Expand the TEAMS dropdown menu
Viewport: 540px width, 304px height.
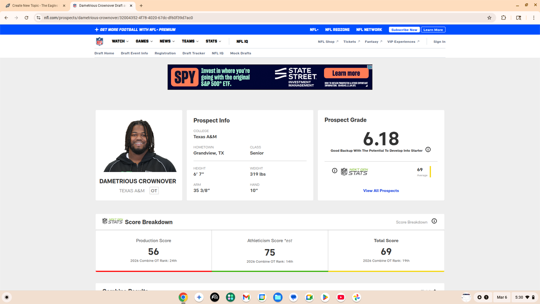190,41
